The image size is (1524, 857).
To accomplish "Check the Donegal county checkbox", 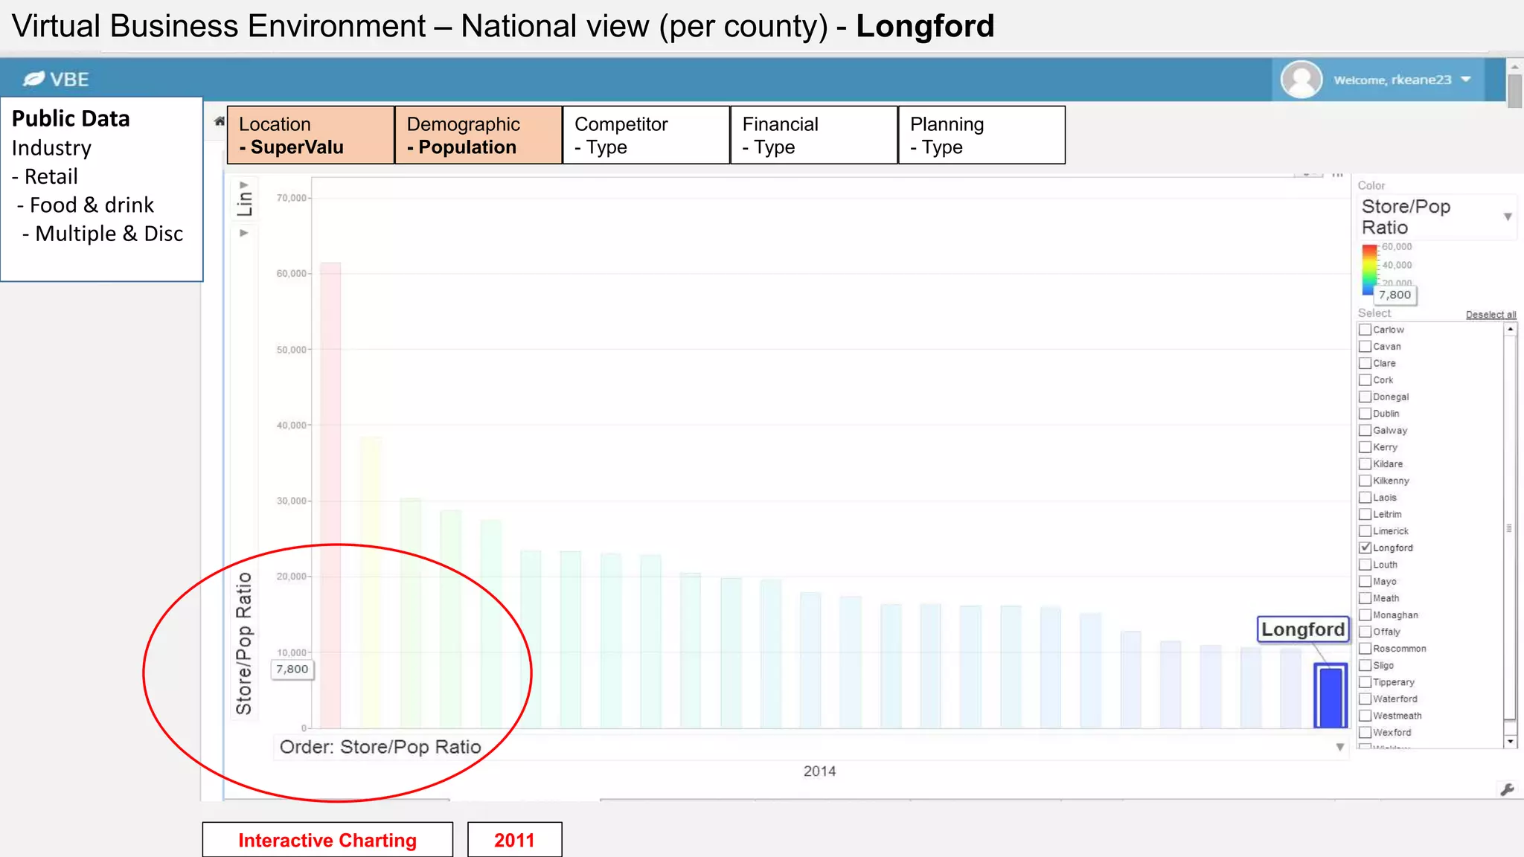I will (x=1365, y=397).
